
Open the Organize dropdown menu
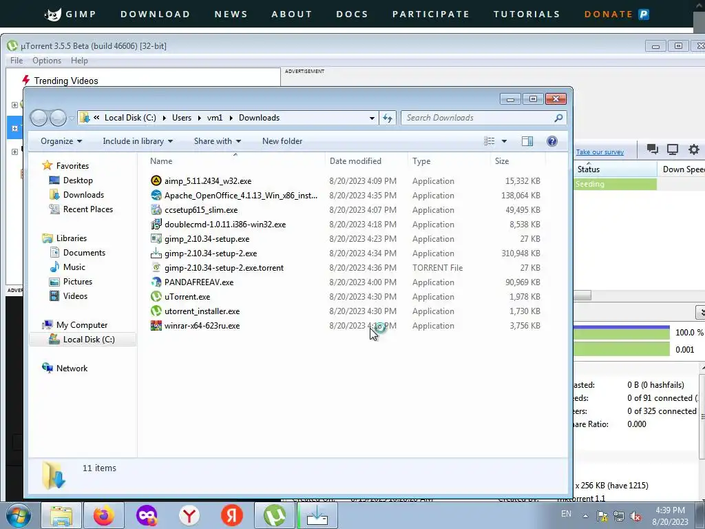61,141
